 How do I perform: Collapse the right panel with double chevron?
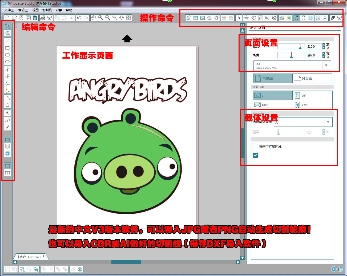[x=242, y=25]
